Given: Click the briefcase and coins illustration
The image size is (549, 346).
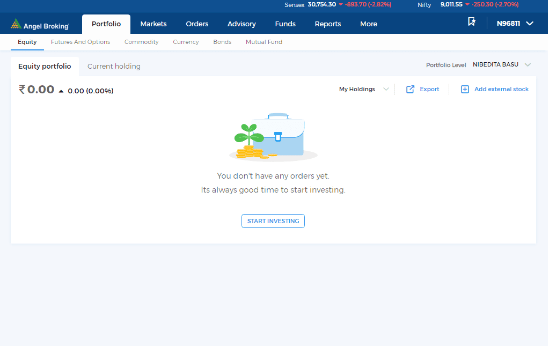Looking at the screenshot, I should [x=273, y=137].
